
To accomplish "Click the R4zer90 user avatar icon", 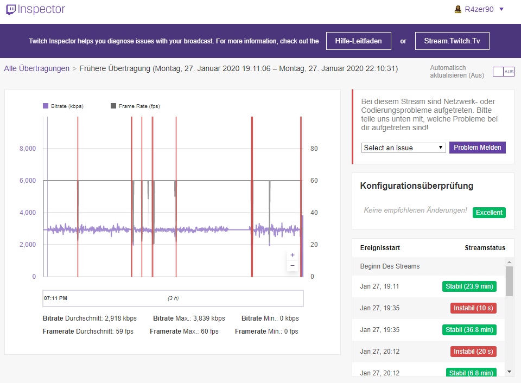I will [458, 9].
